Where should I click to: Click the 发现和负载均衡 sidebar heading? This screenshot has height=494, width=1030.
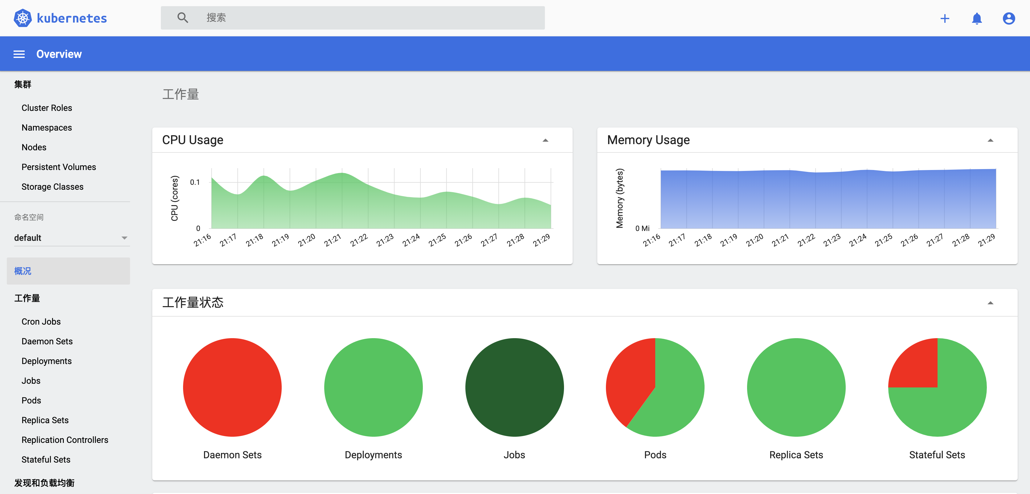point(44,483)
